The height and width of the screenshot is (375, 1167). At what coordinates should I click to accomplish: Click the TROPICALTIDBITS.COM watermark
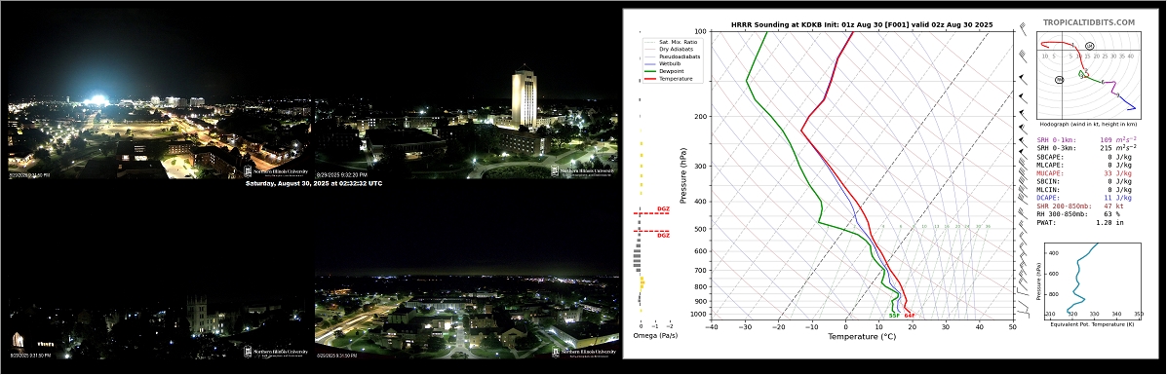click(1088, 23)
